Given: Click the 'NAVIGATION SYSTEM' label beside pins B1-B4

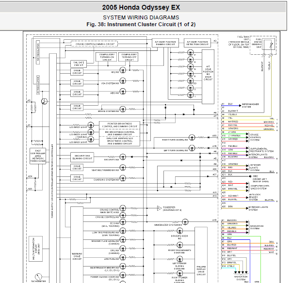Looking at the screenshot, I should [257, 227].
